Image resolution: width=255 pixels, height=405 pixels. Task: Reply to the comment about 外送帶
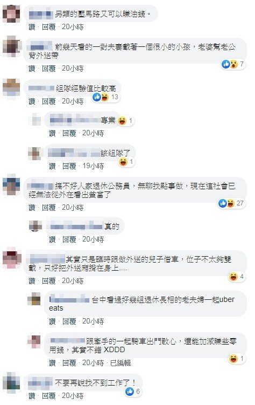tap(48, 68)
